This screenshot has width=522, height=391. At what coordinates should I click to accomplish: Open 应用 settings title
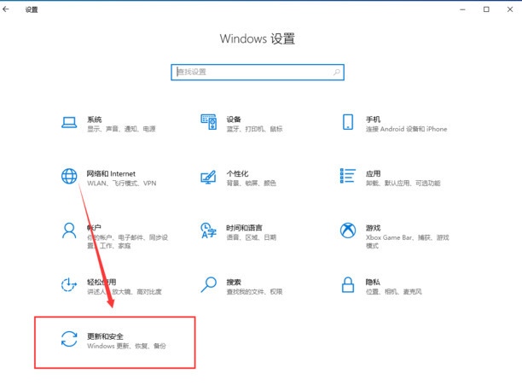[x=374, y=173]
